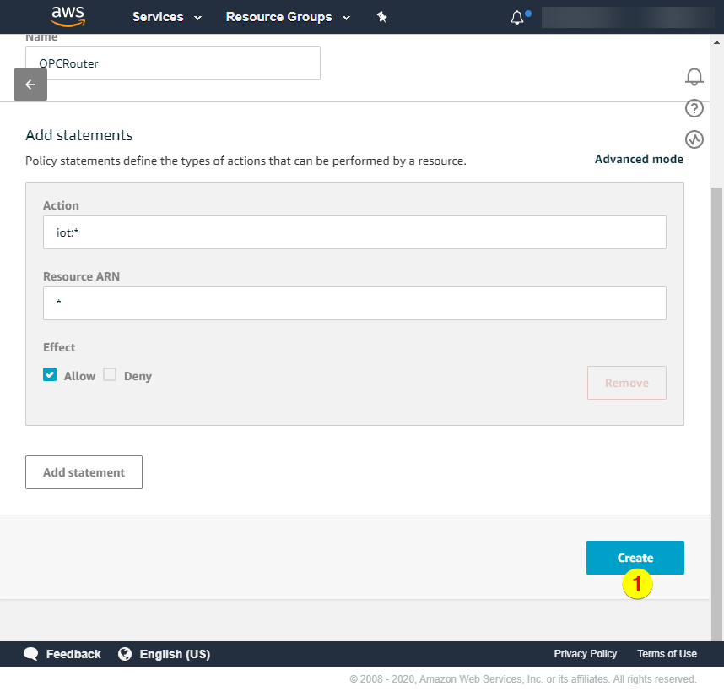
Task: Check the Deny effect checkbox
Action: coord(110,374)
